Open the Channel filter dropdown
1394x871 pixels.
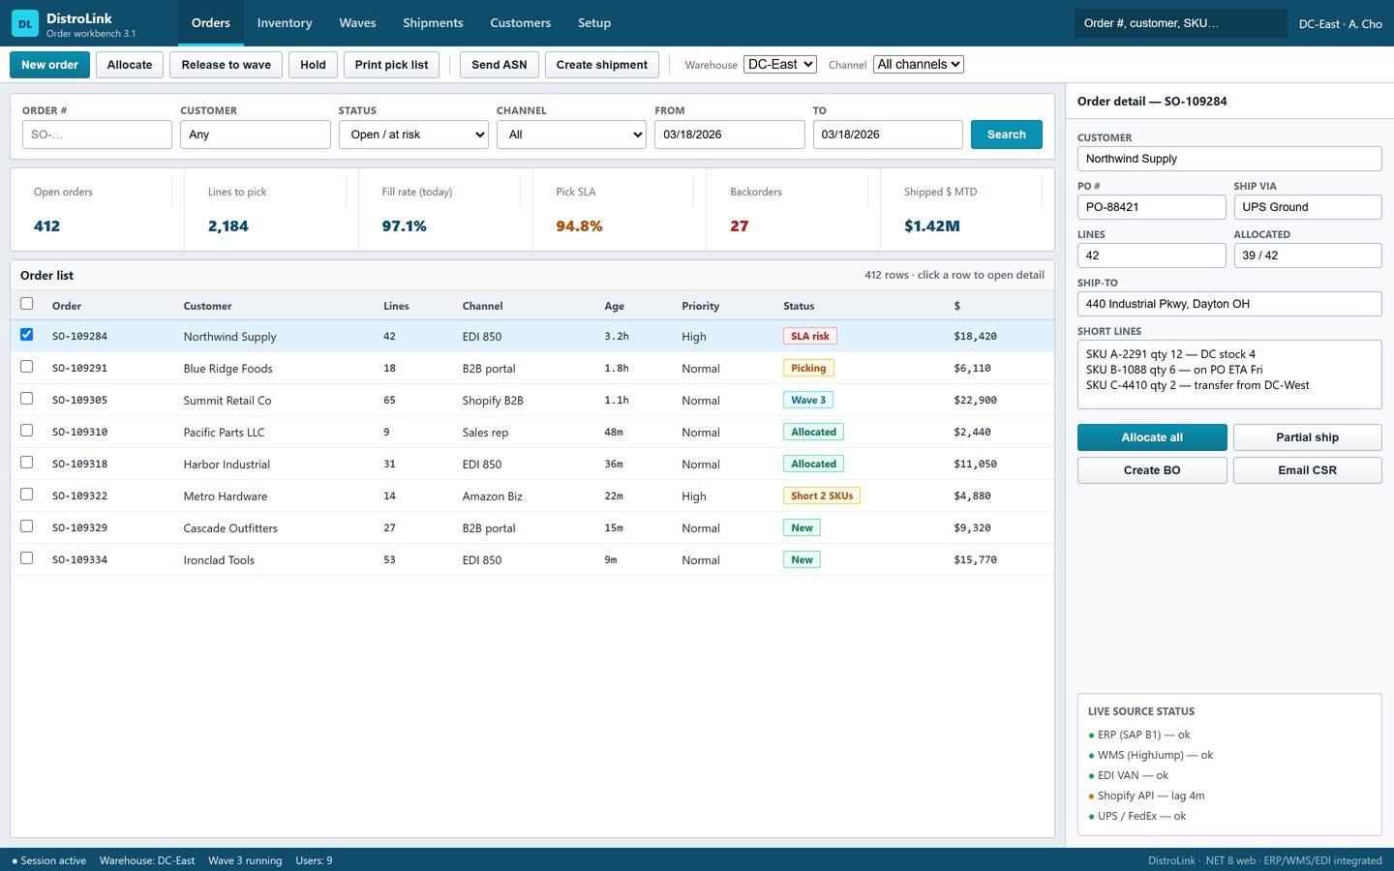point(571,135)
